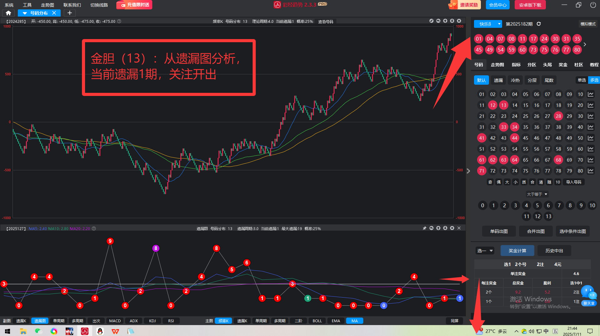The height and width of the screenshot is (336, 600).
Task: Open trend chart icon for row 21-30
Action: tap(591, 116)
